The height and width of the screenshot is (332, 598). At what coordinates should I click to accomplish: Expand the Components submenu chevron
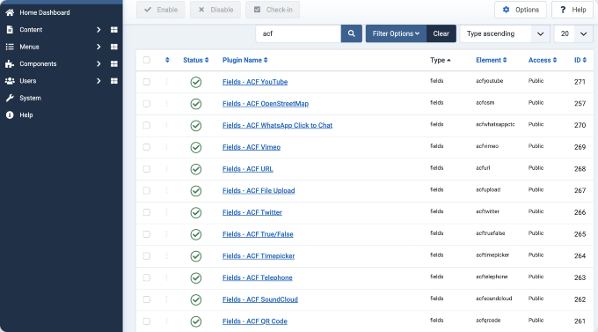point(98,63)
